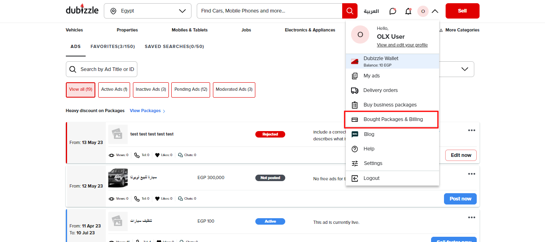This screenshot has width=545, height=242.
Task: Collapse the account menu with the chevron
Action: click(x=435, y=11)
